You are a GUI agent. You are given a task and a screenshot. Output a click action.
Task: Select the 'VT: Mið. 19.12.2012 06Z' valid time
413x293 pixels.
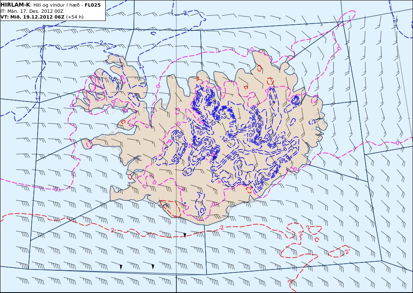tap(32, 17)
